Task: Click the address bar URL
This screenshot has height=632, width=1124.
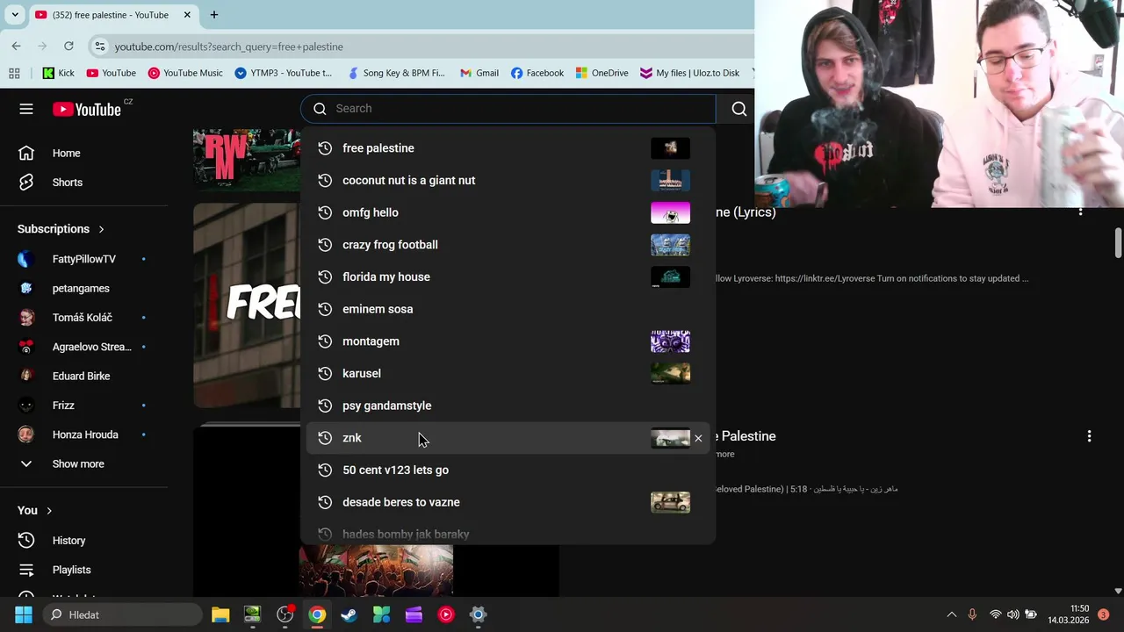Action: tap(228, 47)
